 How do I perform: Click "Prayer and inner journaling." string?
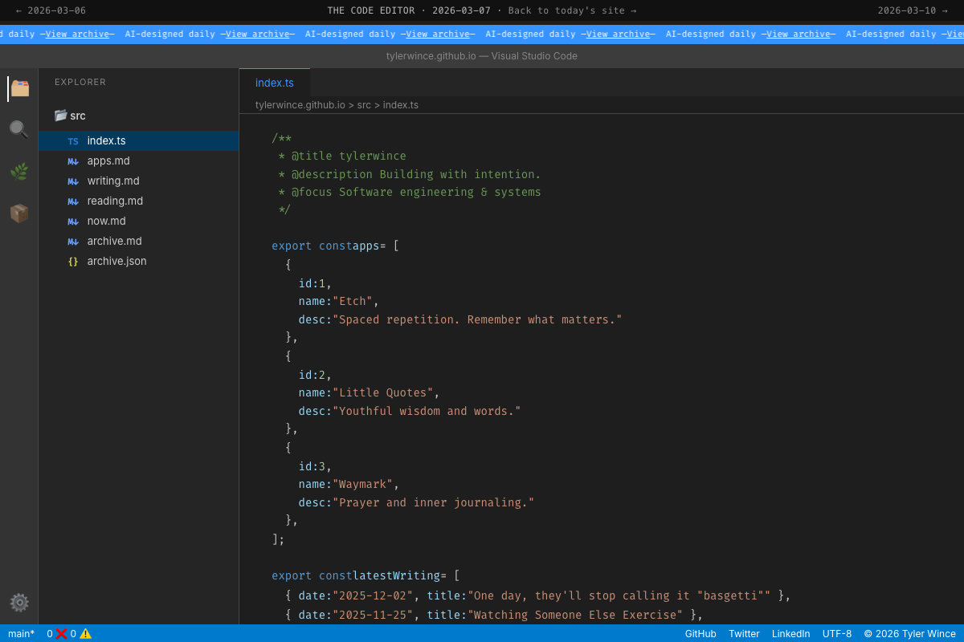coord(434,502)
